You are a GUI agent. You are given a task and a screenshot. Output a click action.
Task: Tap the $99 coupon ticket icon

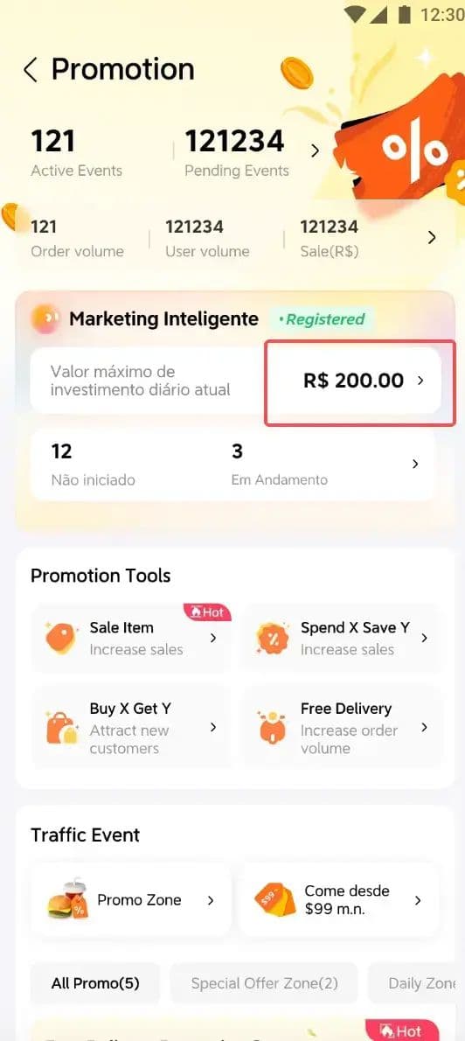click(274, 899)
